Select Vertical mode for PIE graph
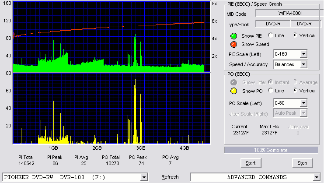Screen dimensions: 324x183 [295, 35]
